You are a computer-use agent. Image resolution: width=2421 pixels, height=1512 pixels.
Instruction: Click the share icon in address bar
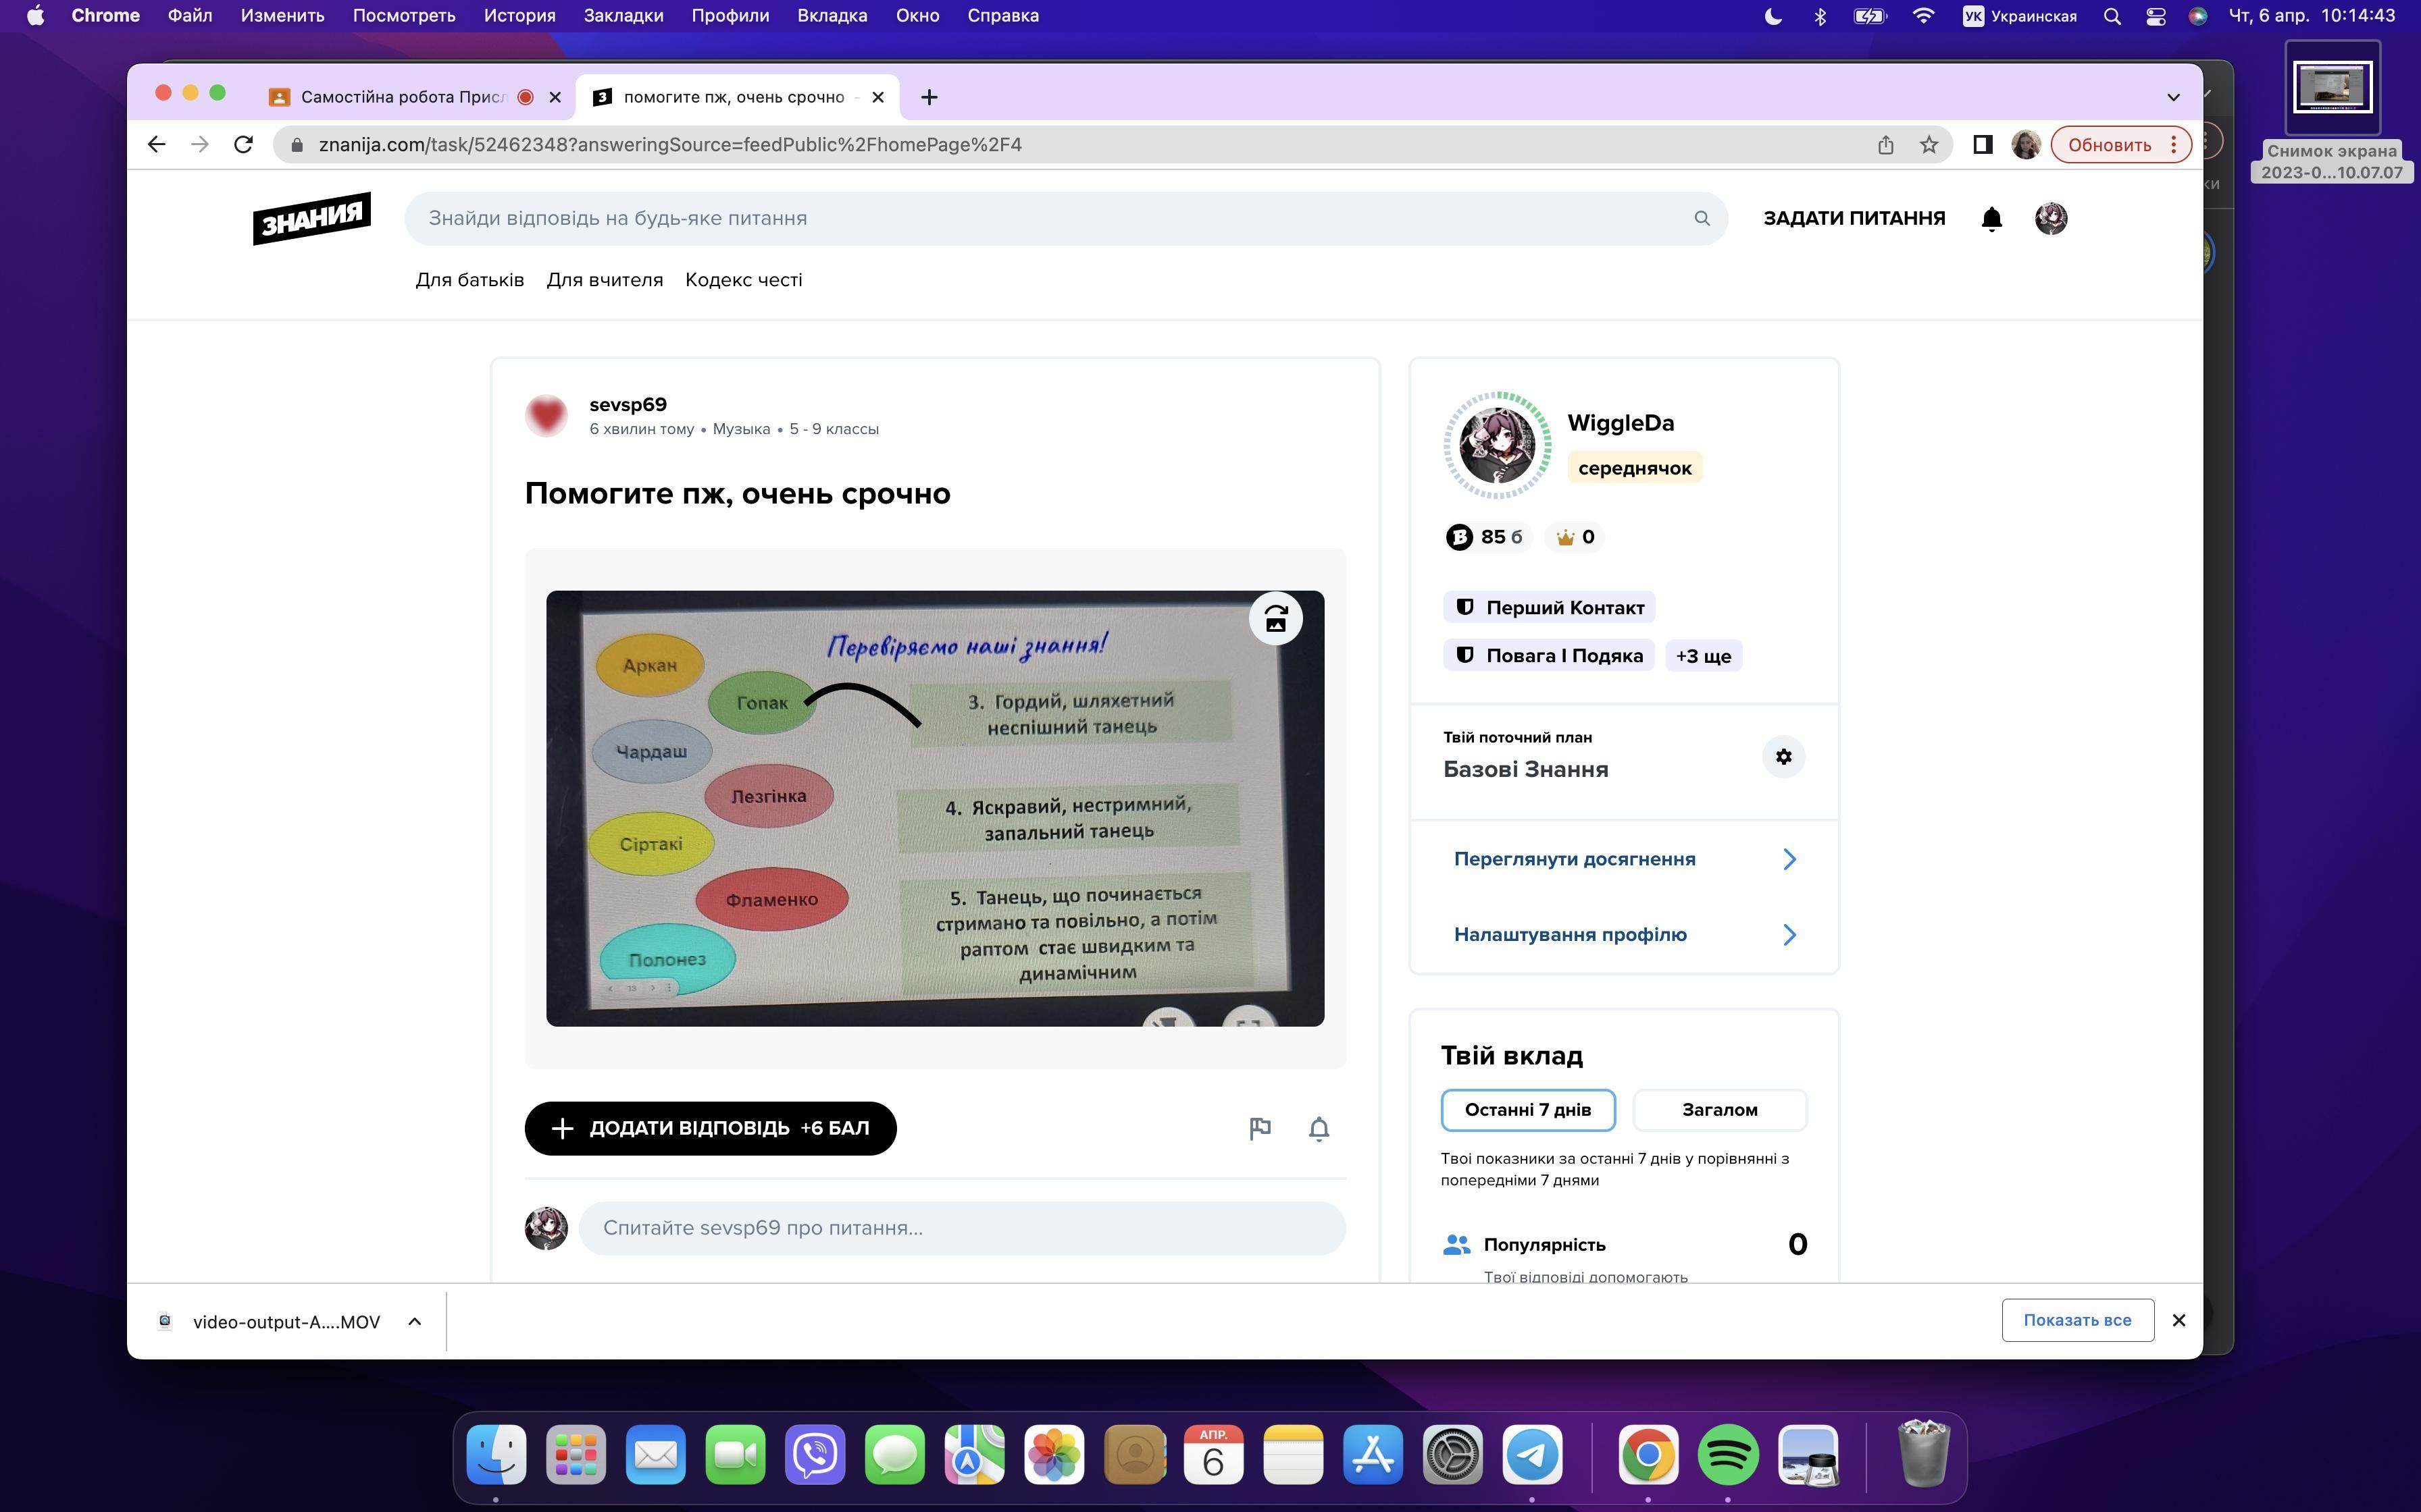1886,145
